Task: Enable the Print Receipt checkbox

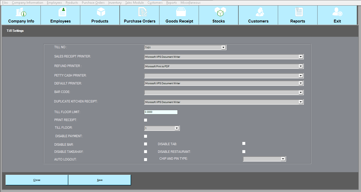Action: tap(145, 120)
